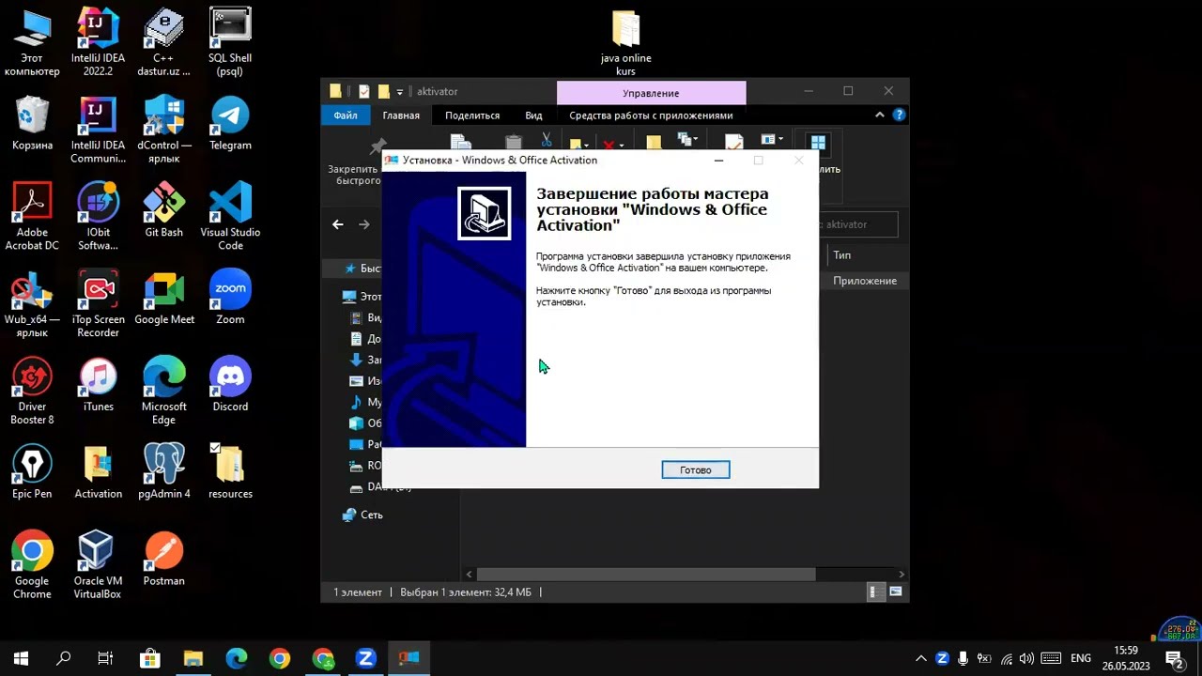Click the Тип column header in Explorer

click(x=842, y=255)
